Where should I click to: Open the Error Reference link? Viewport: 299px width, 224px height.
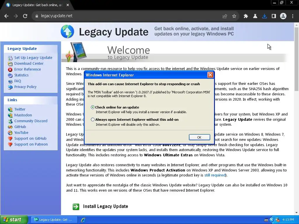(x=27, y=69)
